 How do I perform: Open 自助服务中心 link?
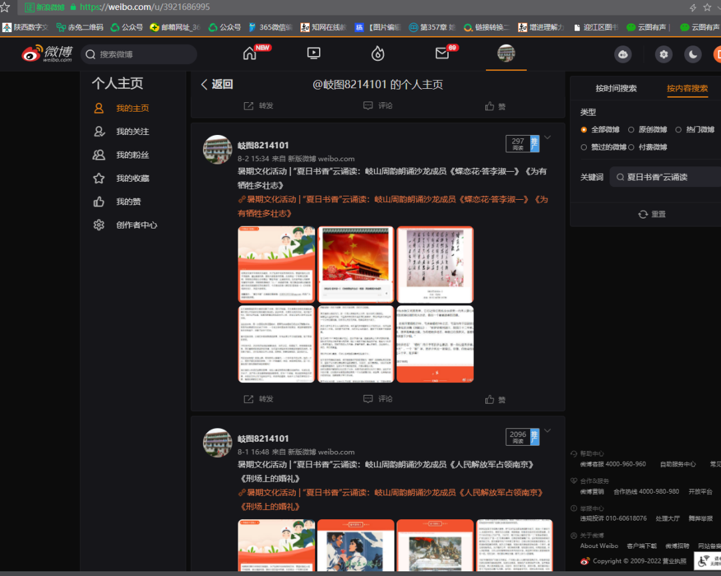[678, 464]
